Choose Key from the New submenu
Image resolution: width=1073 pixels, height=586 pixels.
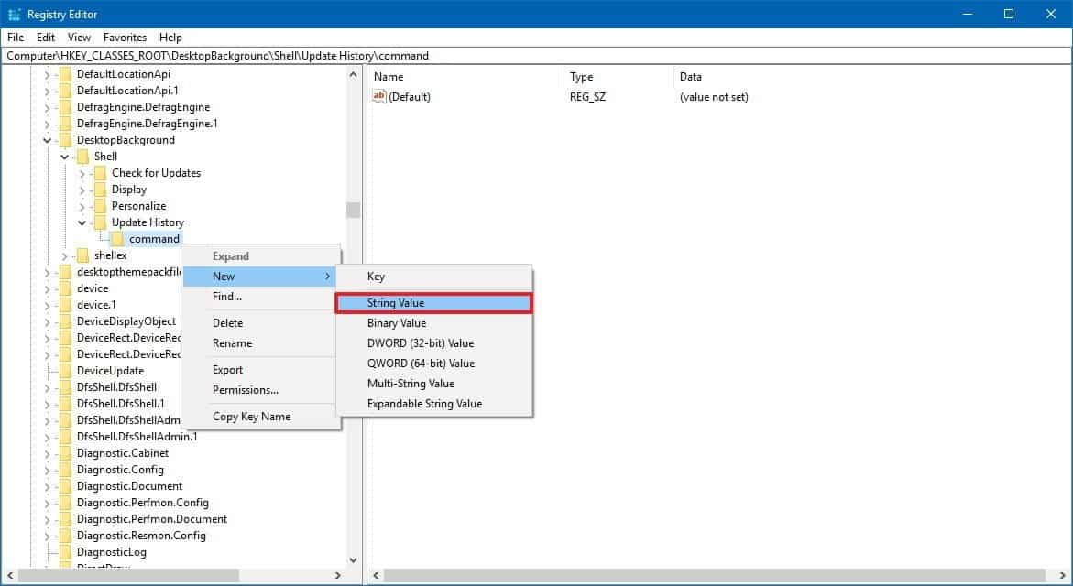(x=433, y=277)
